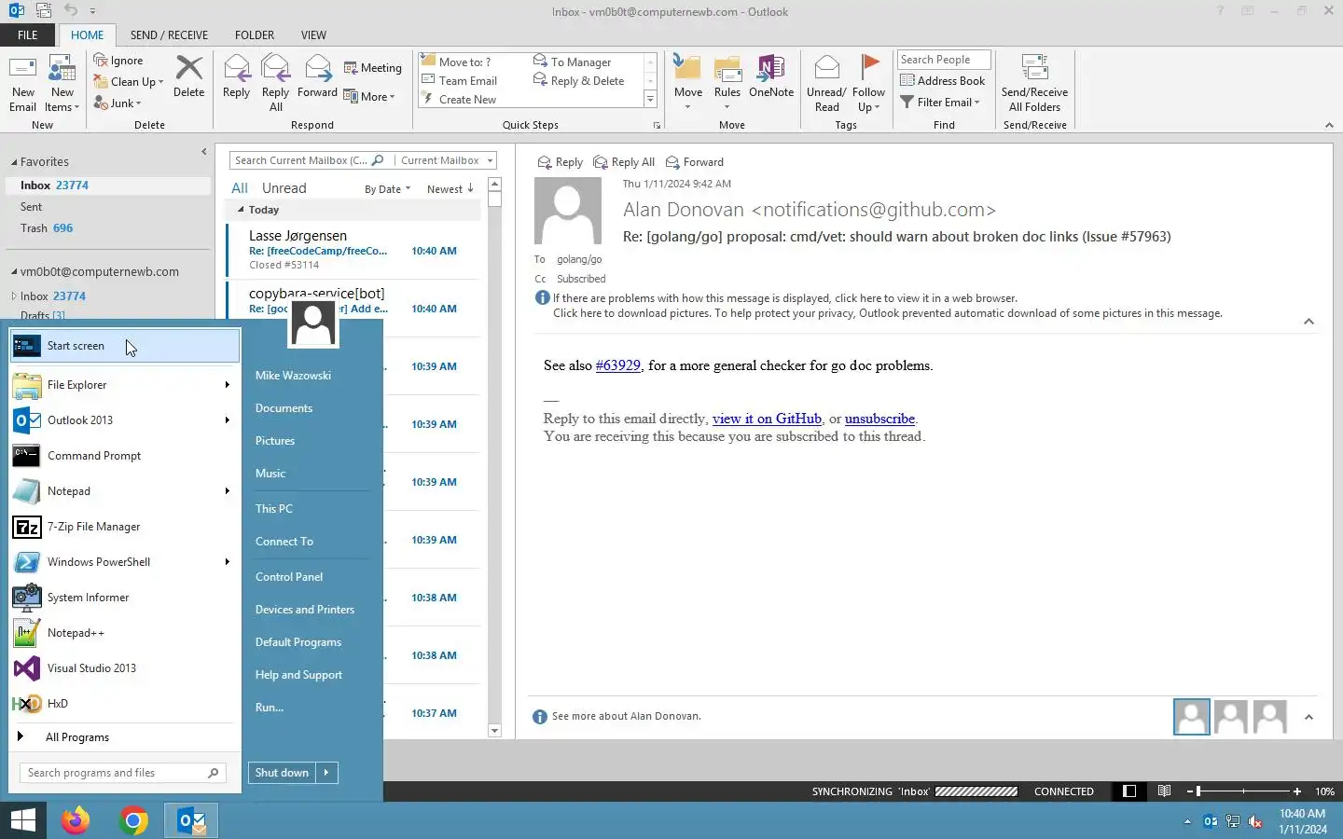The width and height of the screenshot is (1343, 839).
Task: Switch to Normal view in status bar
Action: [1129, 791]
